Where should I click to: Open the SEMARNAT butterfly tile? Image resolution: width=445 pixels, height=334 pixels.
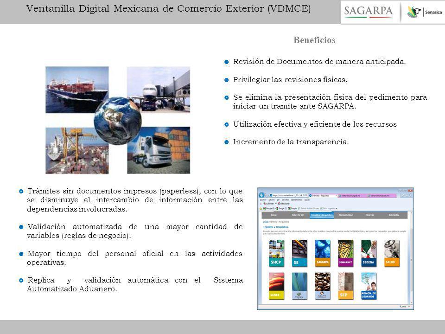pos(346,253)
